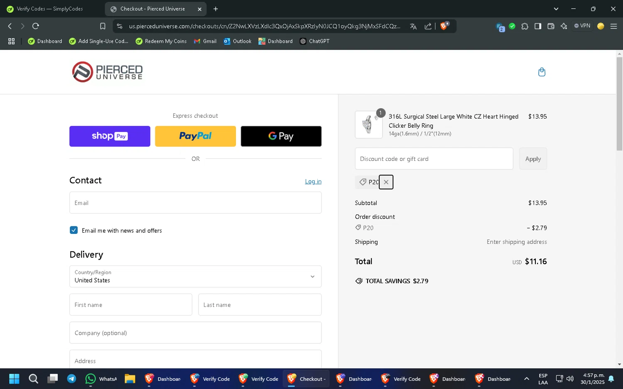This screenshot has height=389, width=623.
Task: Click the SimplyCodes extension green checkmark icon
Action: pyautogui.click(x=512, y=26)
